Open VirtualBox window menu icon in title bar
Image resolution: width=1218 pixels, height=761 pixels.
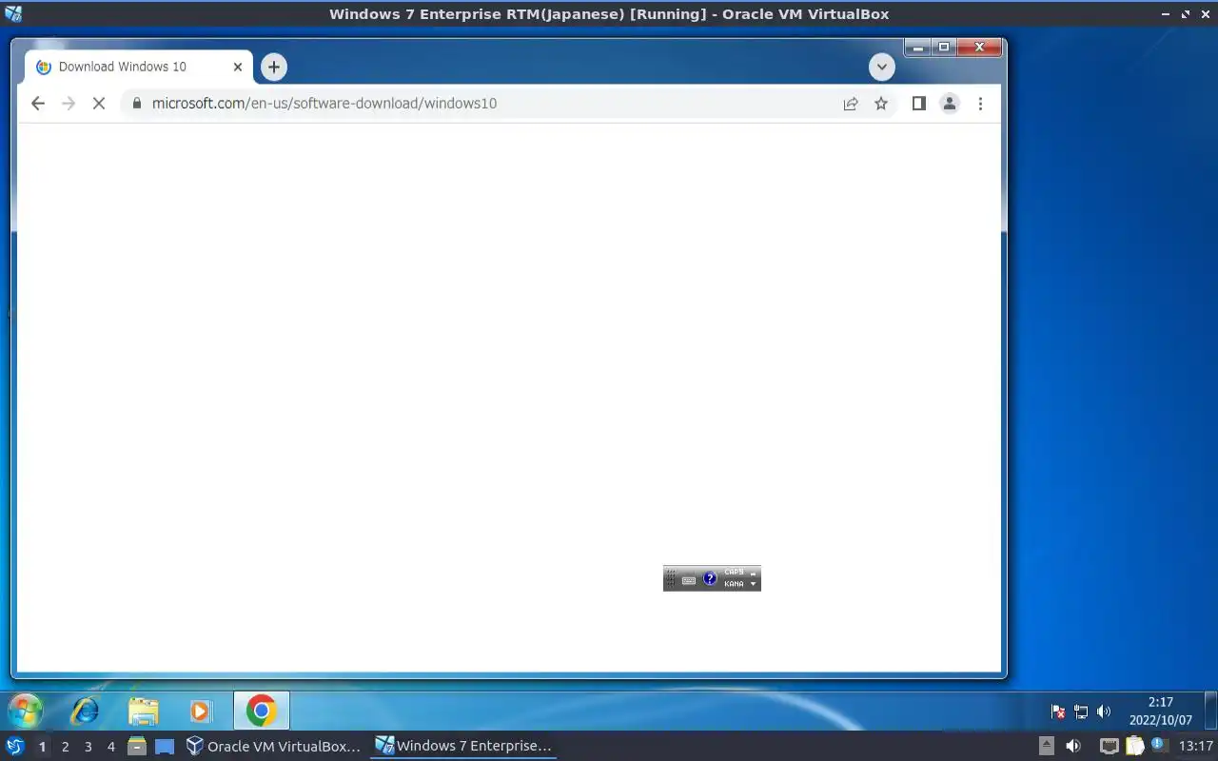[13, 13]
